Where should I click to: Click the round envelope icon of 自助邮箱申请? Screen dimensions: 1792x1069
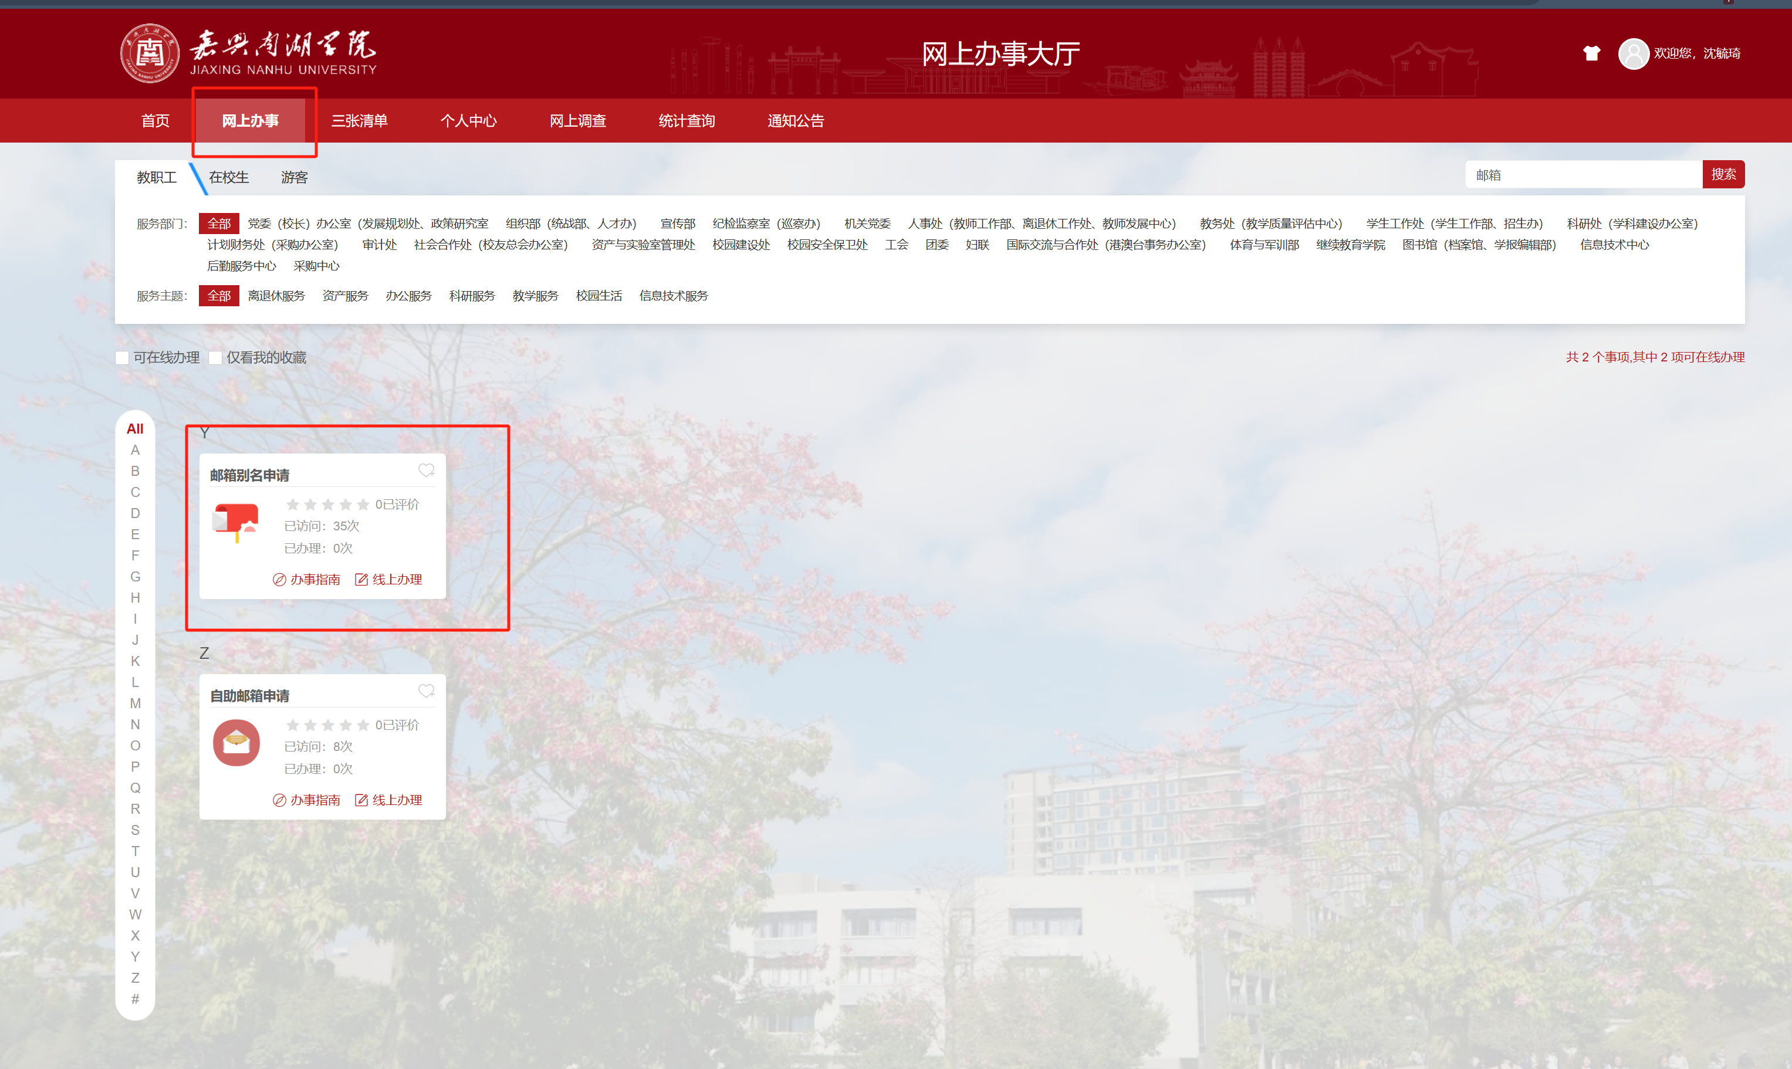coord(236,743)
